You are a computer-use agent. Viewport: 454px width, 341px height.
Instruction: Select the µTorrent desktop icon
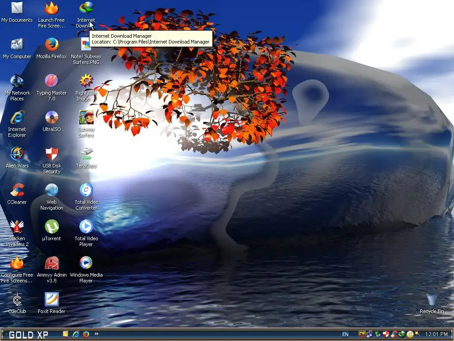tap(51, 230)
